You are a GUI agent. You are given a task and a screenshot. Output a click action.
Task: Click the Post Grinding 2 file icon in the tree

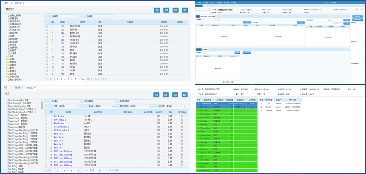(x=8, y=104)
